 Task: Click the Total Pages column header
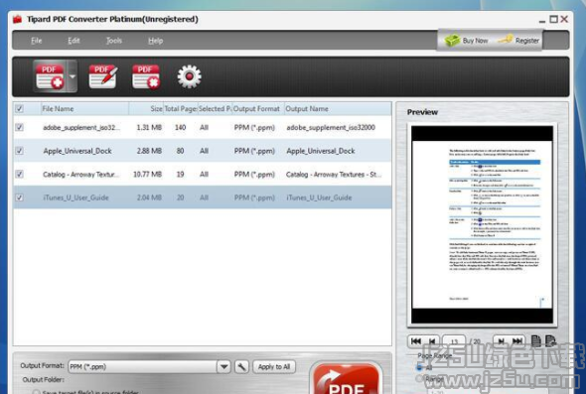coord(181,109)
